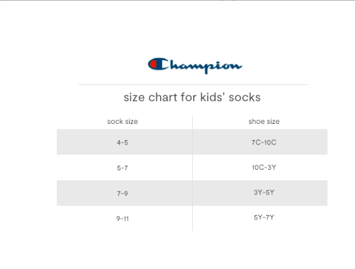Image resolution: width=355 pixels, height=269 pixels.
Task: Click the "size chart for kids' socks" heading
Action: tap(192, 98)
